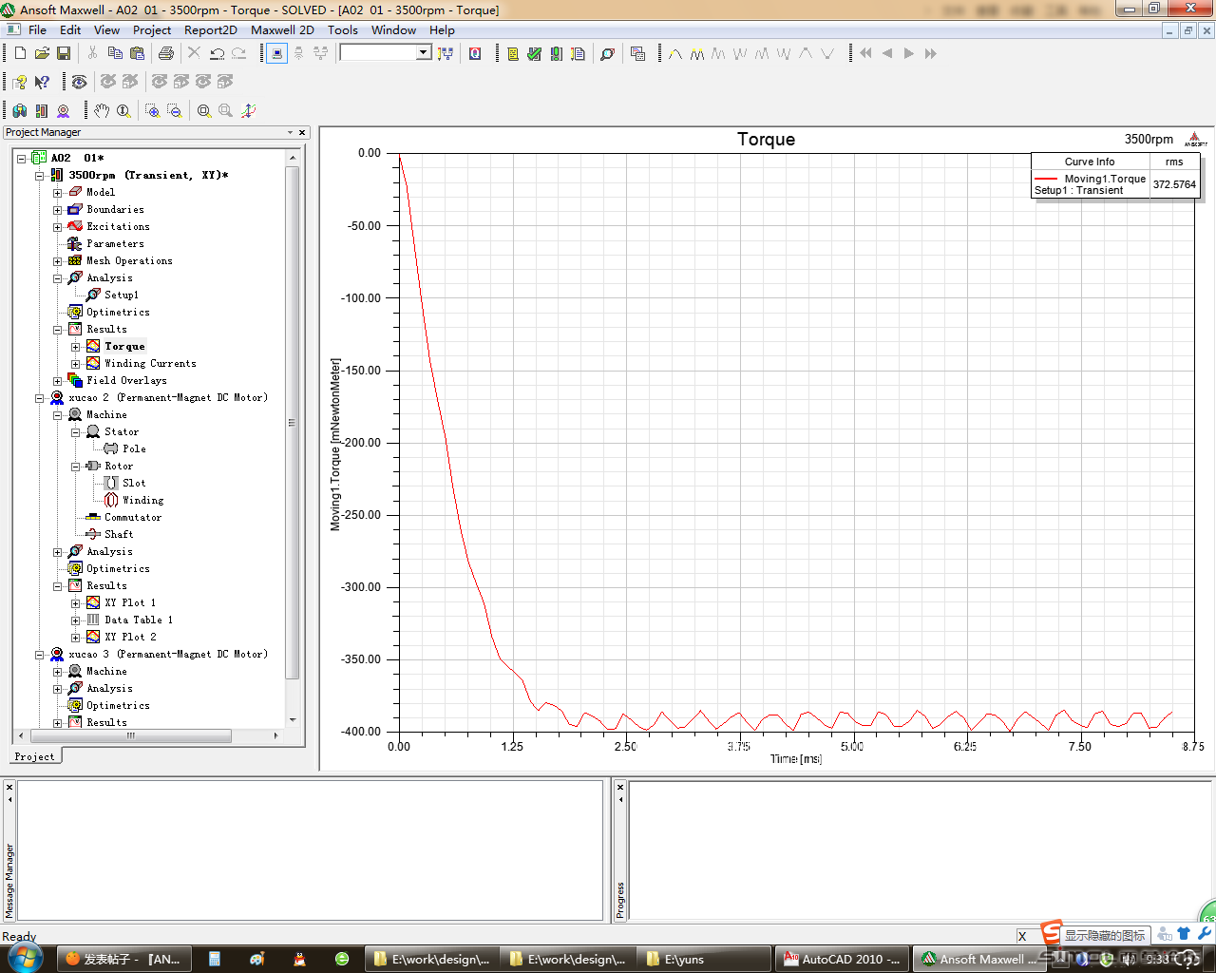Select the Winding item under Rotor

click(x=142, y=500)
